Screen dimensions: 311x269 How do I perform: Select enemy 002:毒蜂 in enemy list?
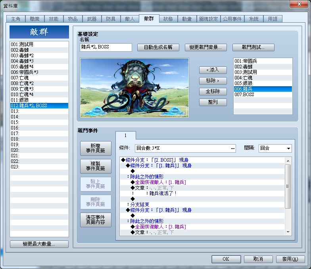pos(263,67)
